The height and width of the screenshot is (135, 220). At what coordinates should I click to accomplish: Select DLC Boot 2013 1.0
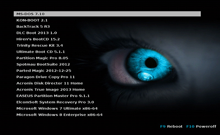tap(37, 33)
